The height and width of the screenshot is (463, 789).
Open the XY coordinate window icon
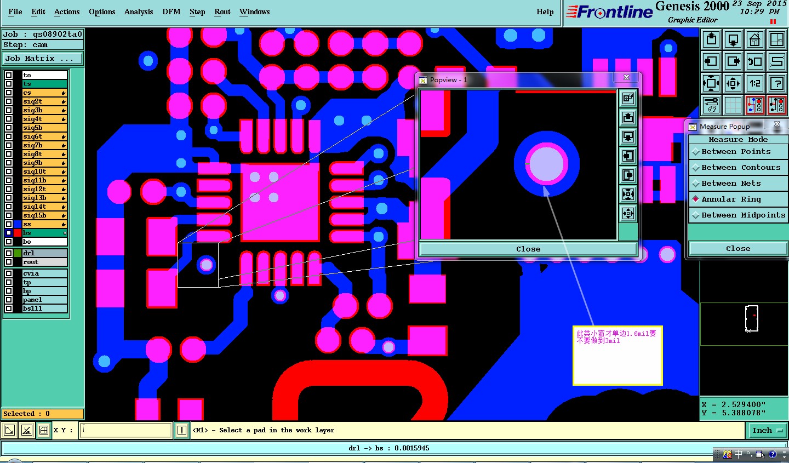click(x=777, y=39)
